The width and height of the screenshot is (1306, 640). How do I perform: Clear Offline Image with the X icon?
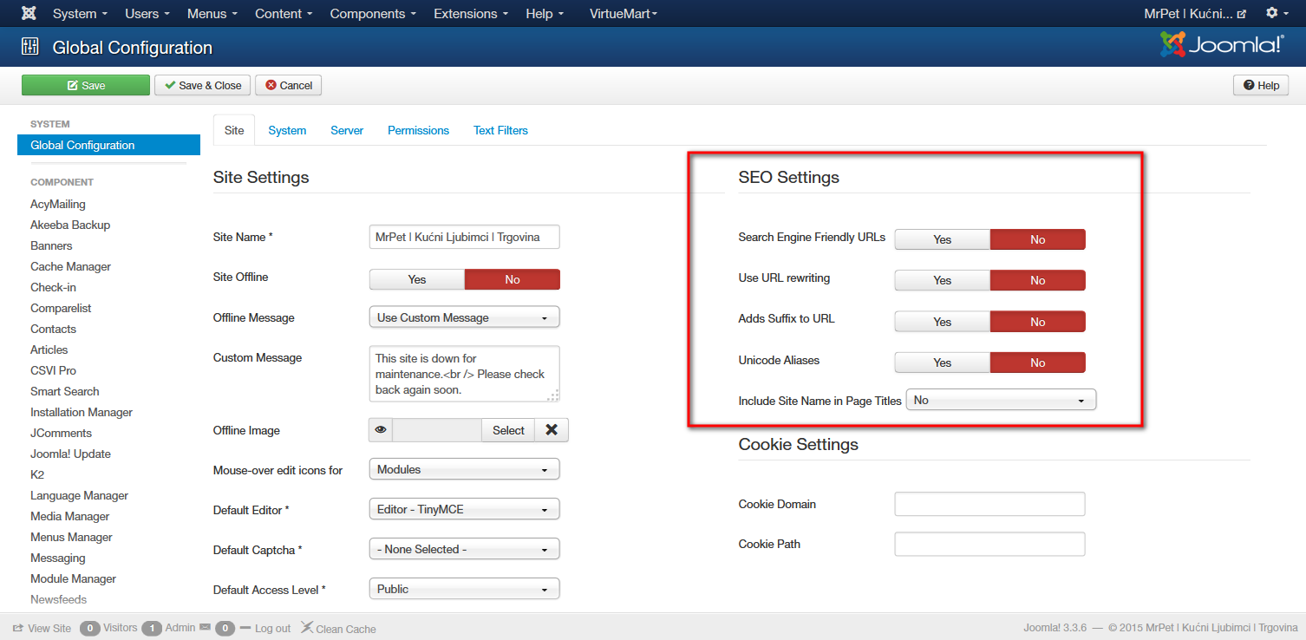(551, 430)
